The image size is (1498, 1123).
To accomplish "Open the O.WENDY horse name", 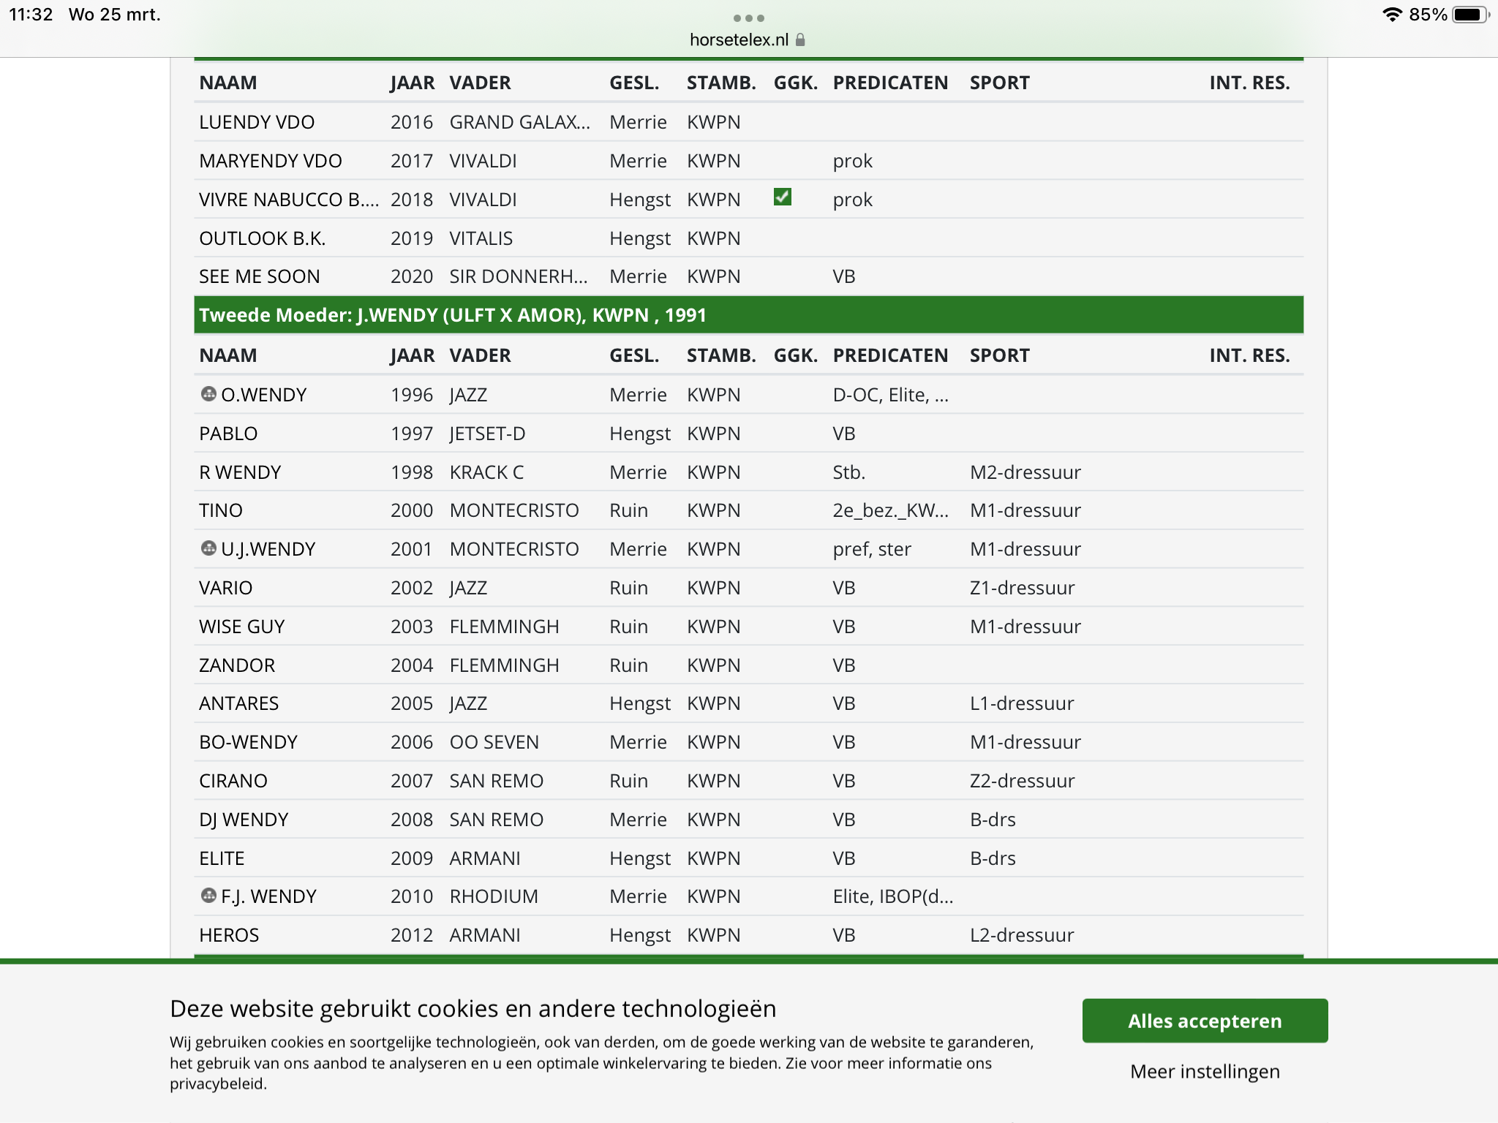I will tap(264, 395).
